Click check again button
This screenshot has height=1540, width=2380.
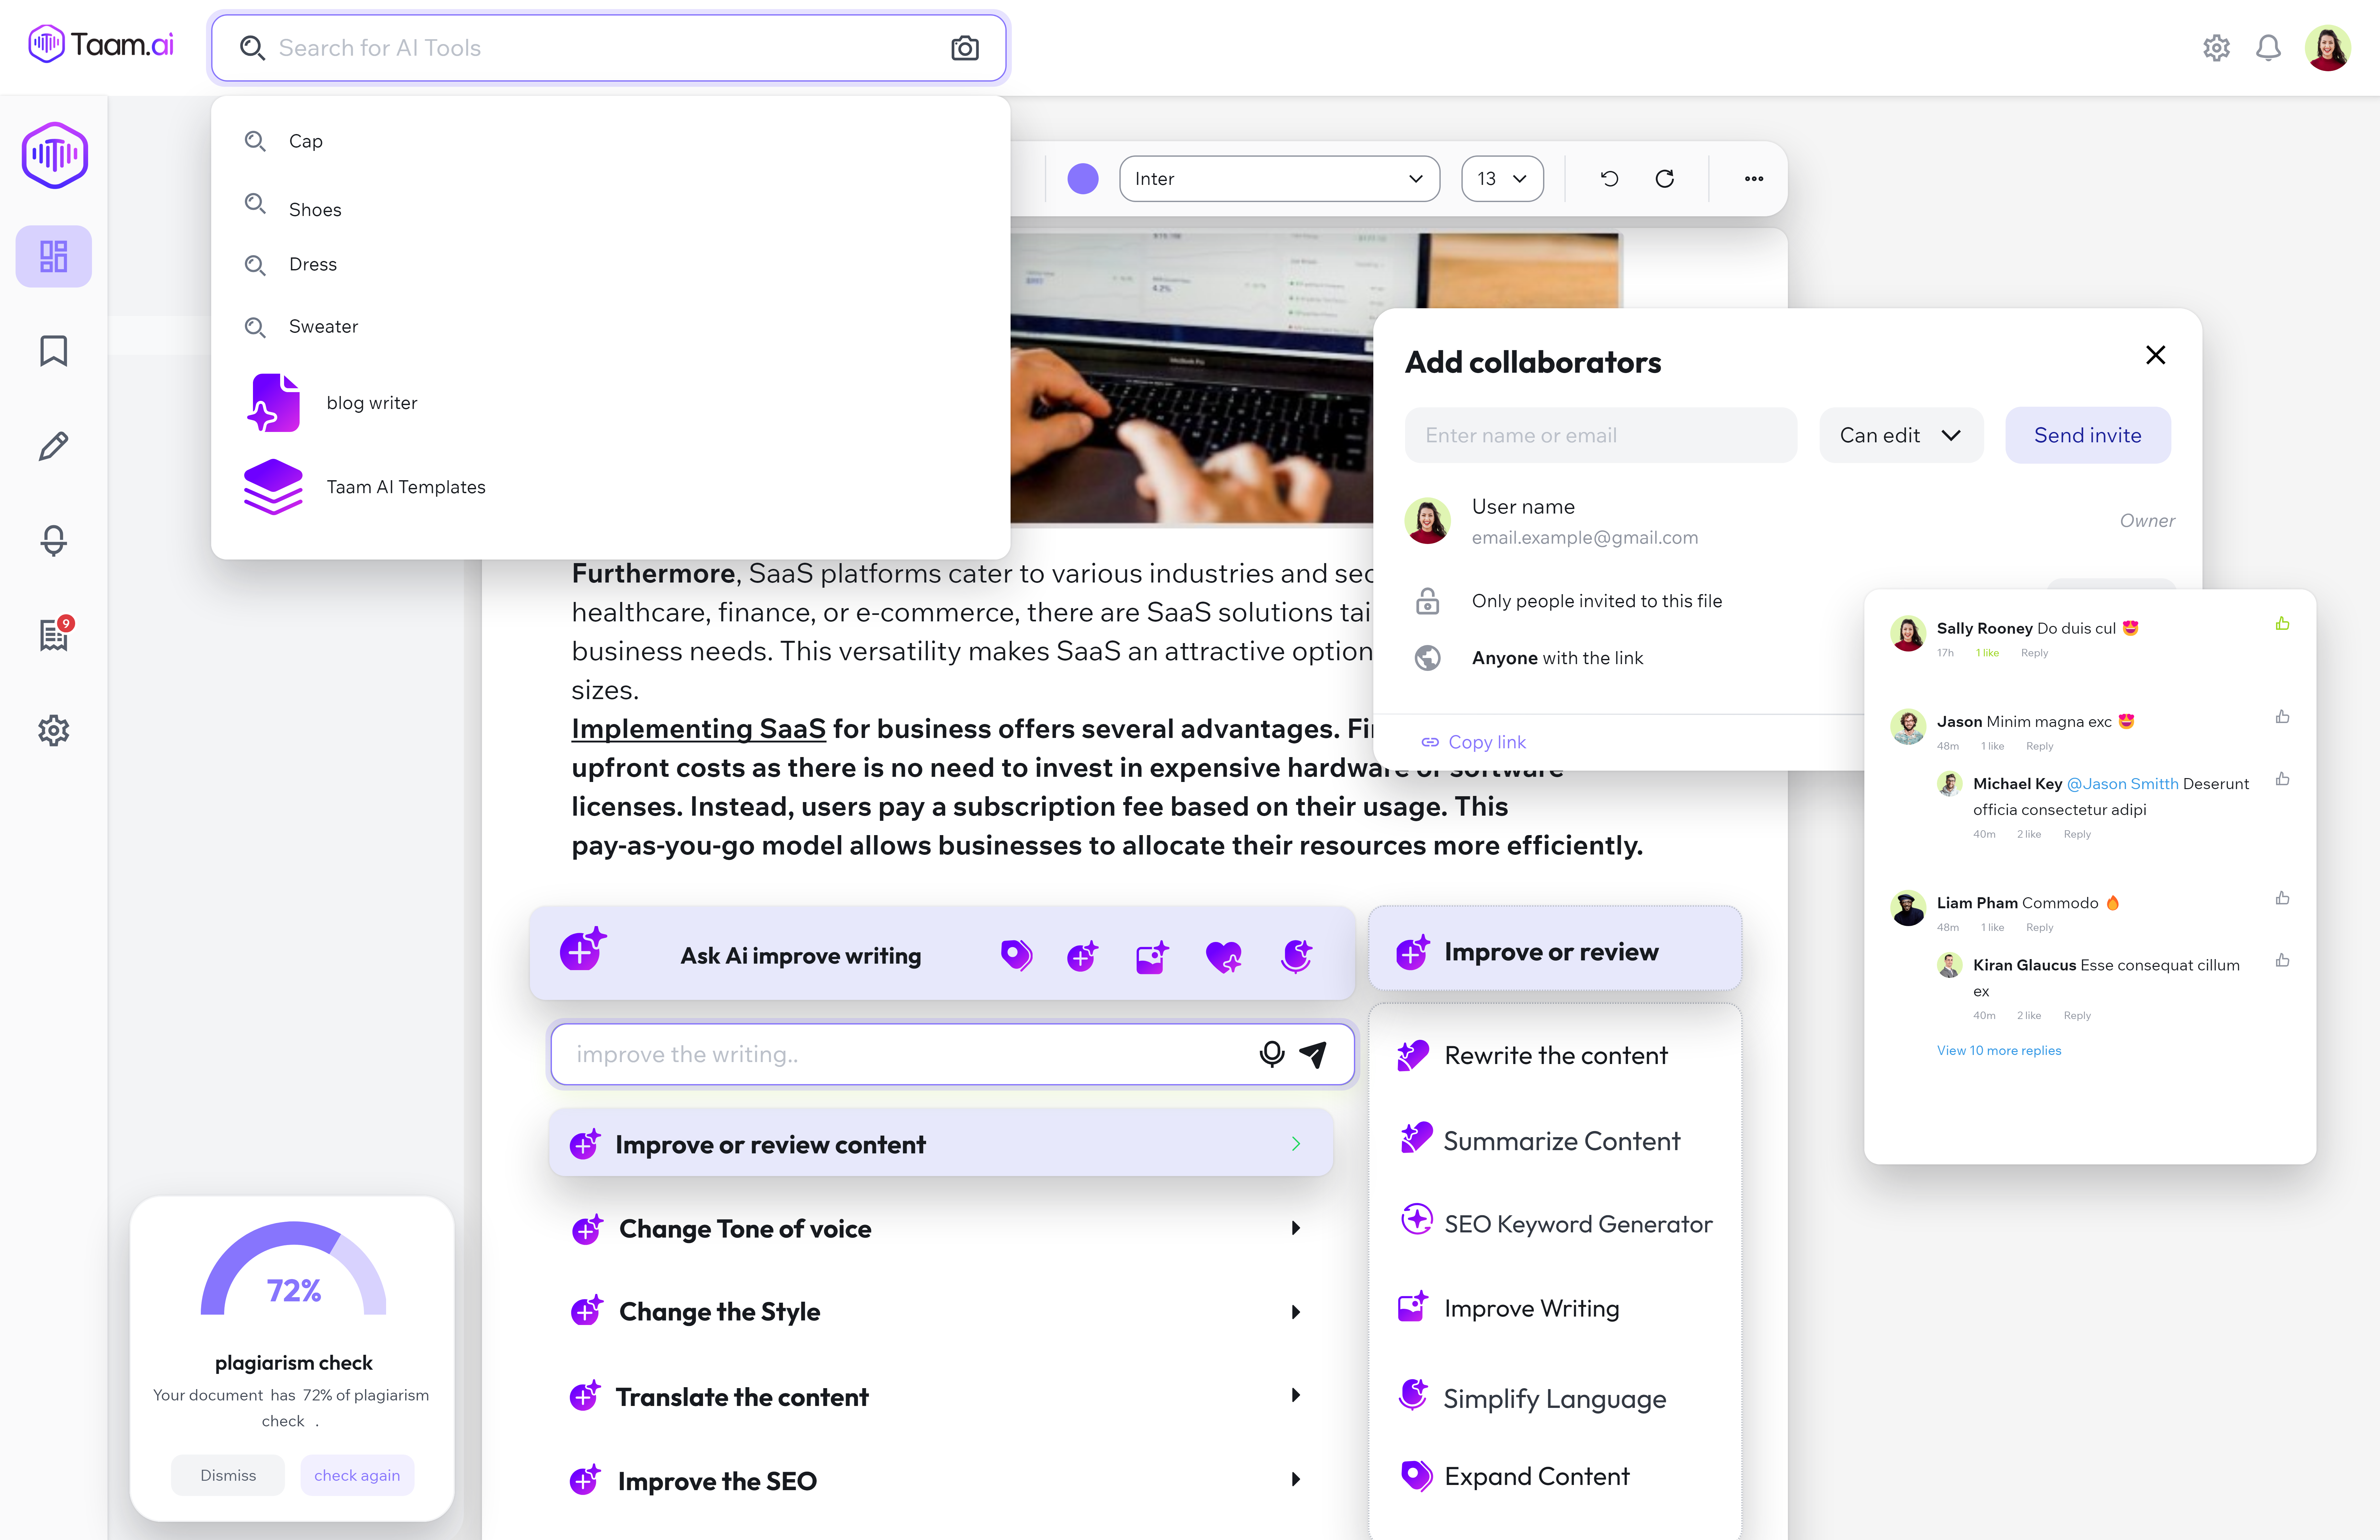pos(357,1475)
